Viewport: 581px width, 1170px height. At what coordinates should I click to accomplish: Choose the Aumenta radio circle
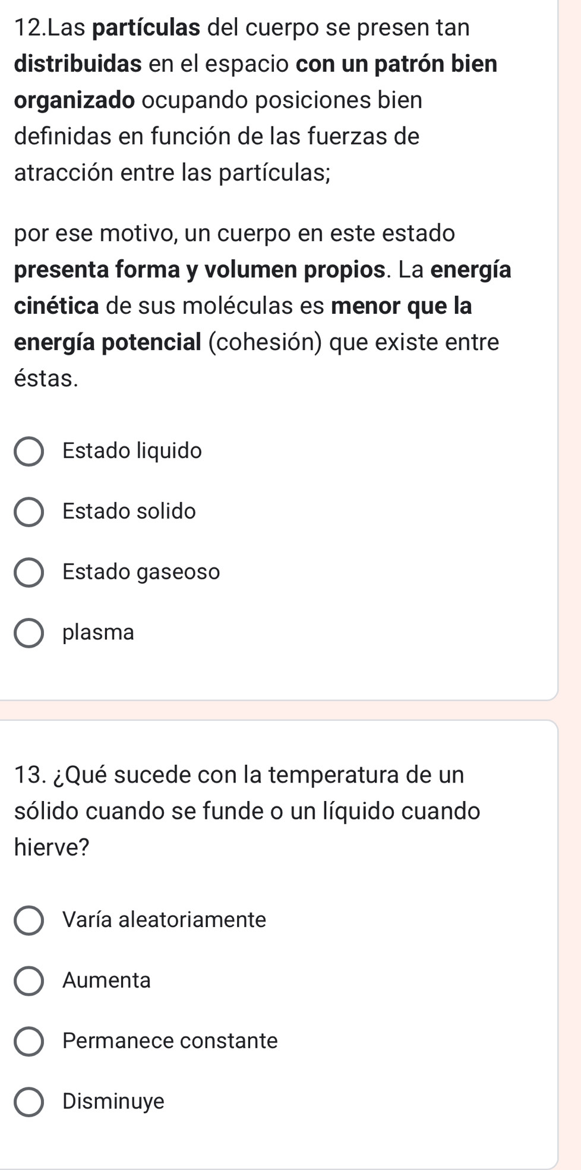point(29,980)
